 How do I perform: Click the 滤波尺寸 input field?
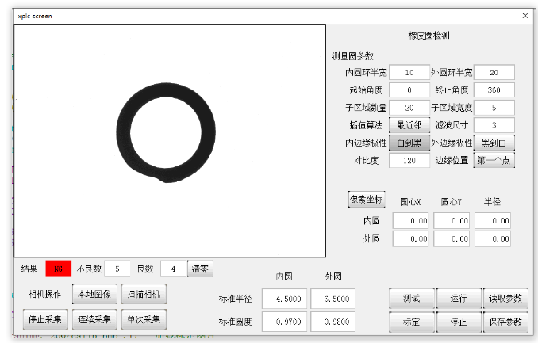click(x=494, y=125)
